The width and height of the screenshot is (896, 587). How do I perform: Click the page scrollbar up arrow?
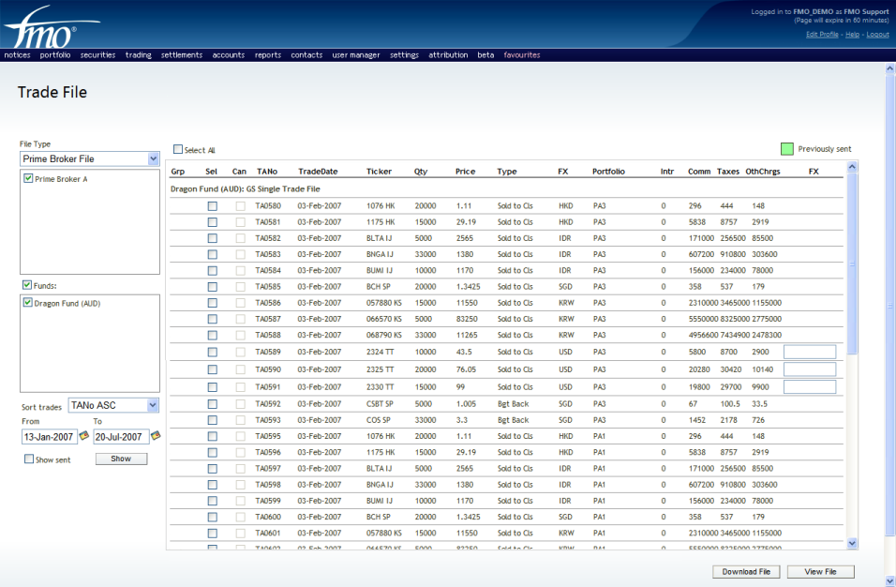(x=889, y=68)
